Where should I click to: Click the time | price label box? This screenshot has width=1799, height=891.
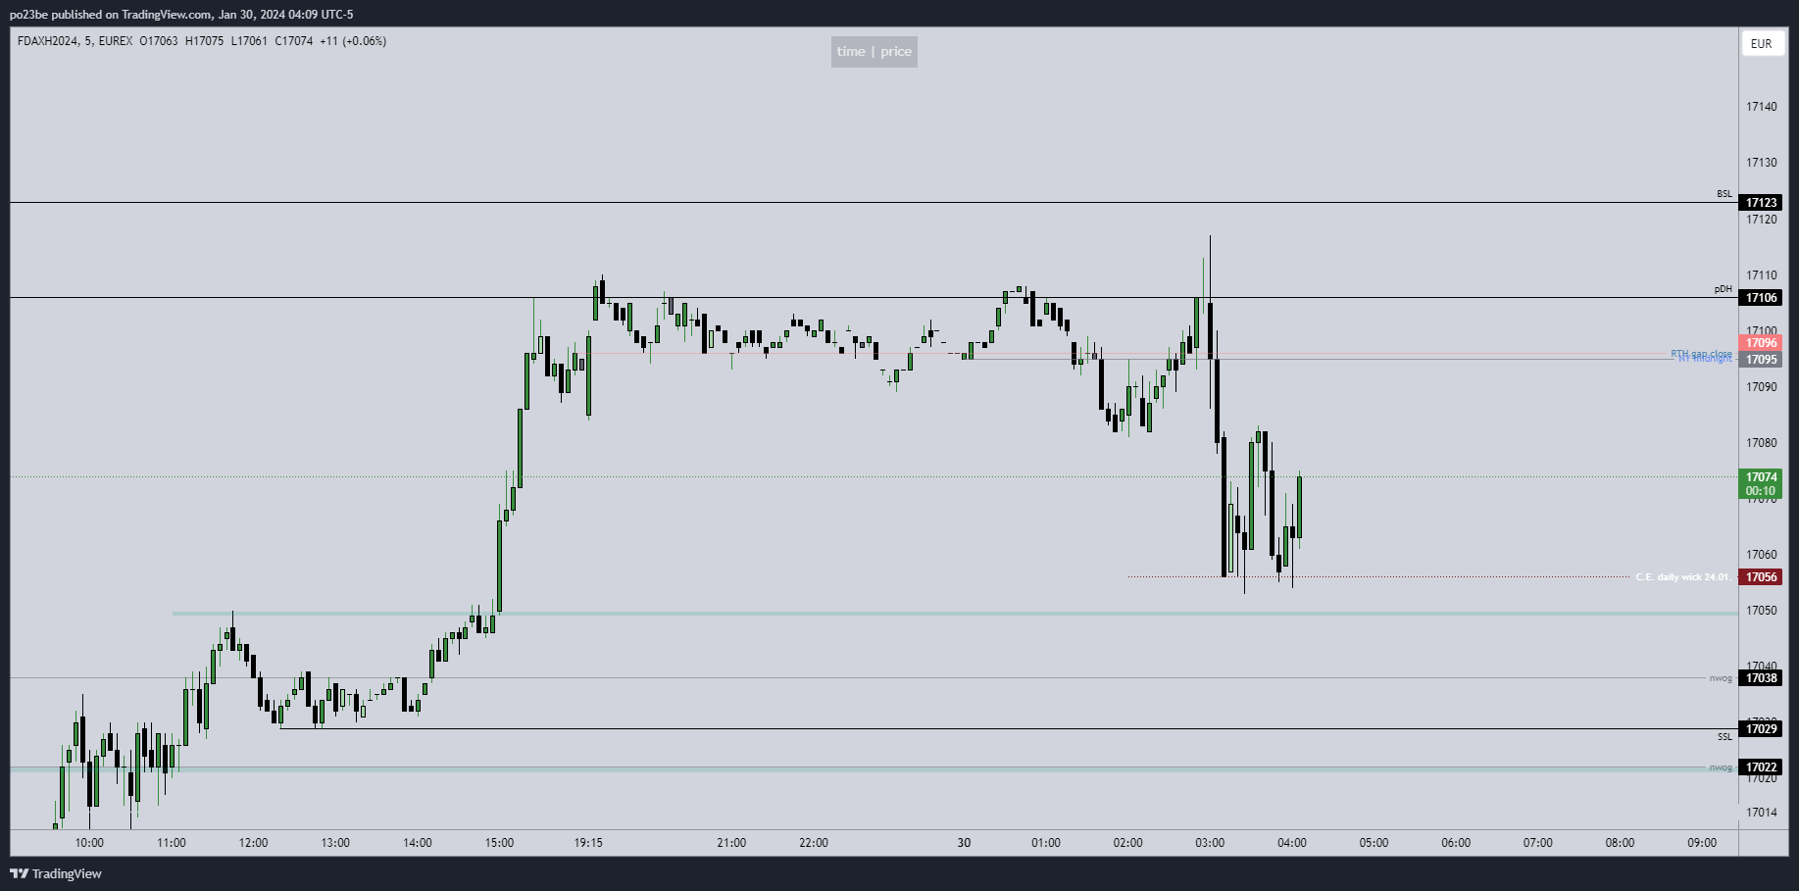874,52
